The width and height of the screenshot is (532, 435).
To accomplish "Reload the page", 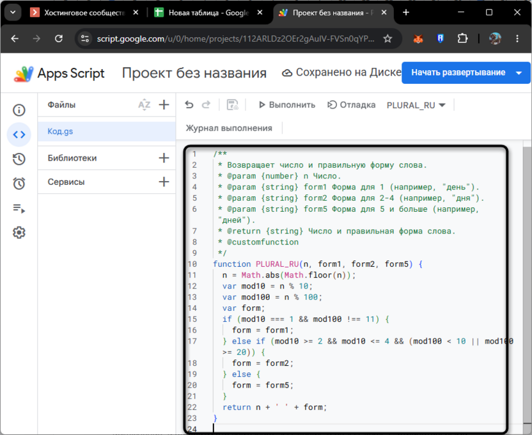I will tap(59, 38).
